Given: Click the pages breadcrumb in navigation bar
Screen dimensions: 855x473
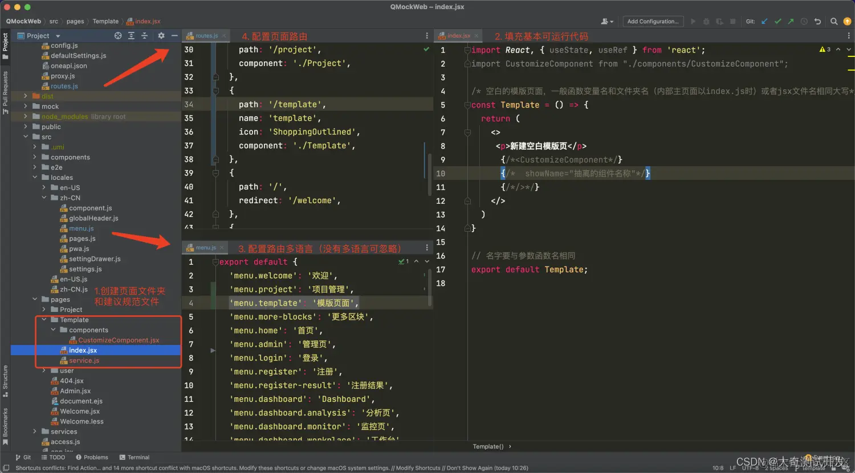Looking at the screenshot, I should coord(75,22).
